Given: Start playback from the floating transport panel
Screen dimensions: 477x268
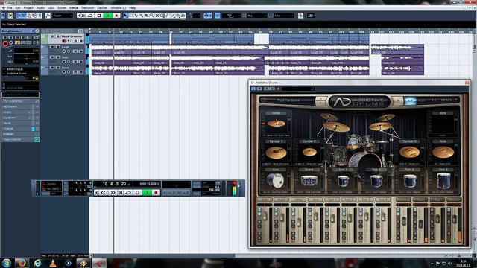Looking at the screenshot, I should (147, 192).
